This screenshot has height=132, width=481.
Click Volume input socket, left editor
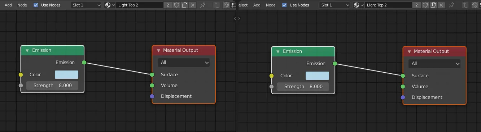click(x=152, y=86)
